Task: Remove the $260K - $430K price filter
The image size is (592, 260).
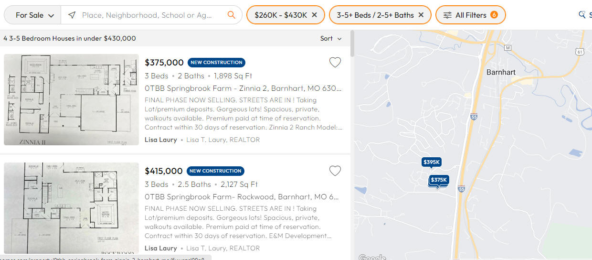Action: (314, 15)
